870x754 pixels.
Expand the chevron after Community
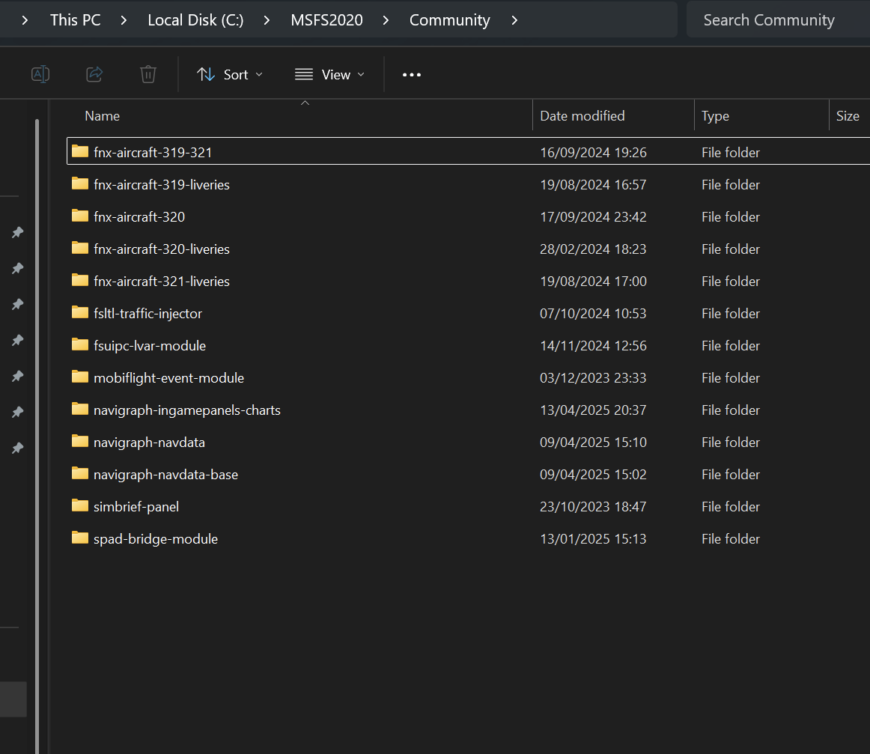(x=514, y=20)
